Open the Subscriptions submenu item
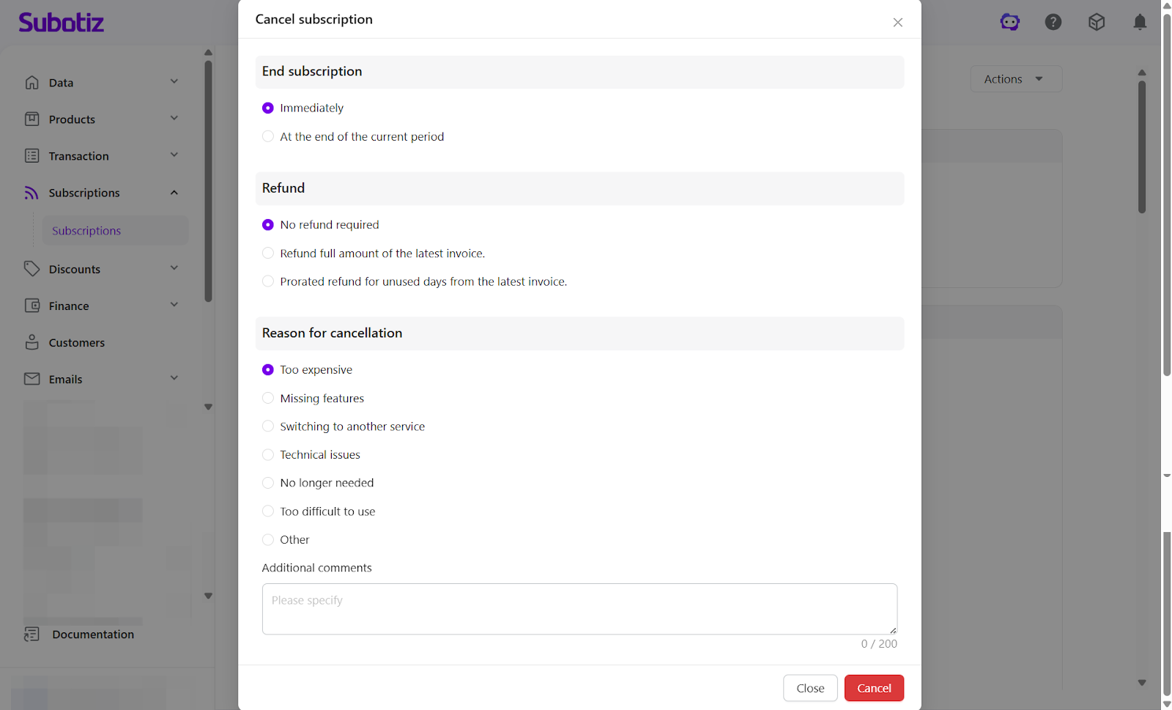 [x=86, y=231]
